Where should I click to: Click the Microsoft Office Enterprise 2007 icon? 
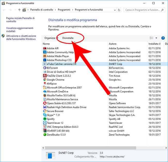(45, 88)
